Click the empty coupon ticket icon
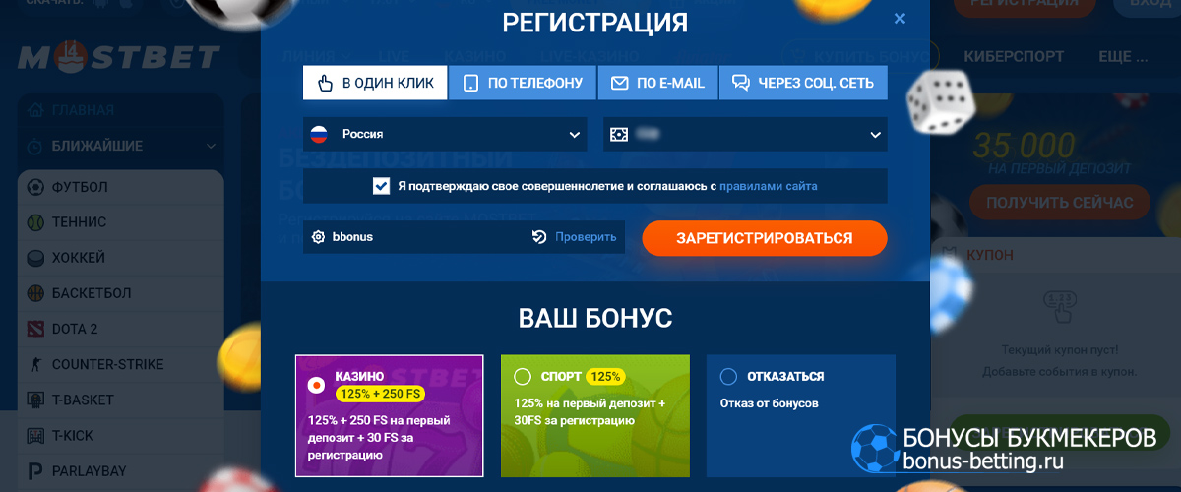Screen dimensions: 1181x492 pos(1059,306)
